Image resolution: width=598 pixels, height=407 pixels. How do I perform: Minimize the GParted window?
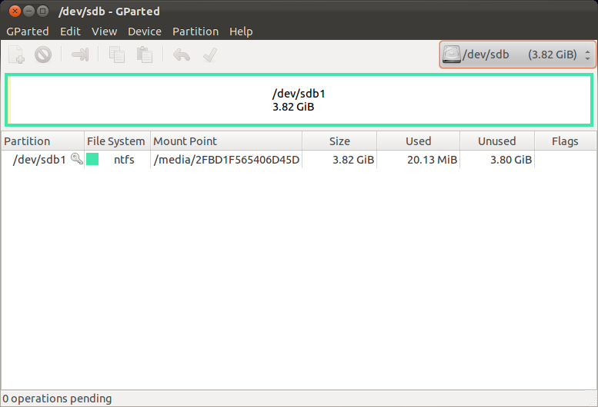(29, 11)
